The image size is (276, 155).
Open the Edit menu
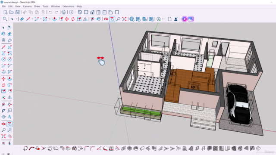click(10, 6)
